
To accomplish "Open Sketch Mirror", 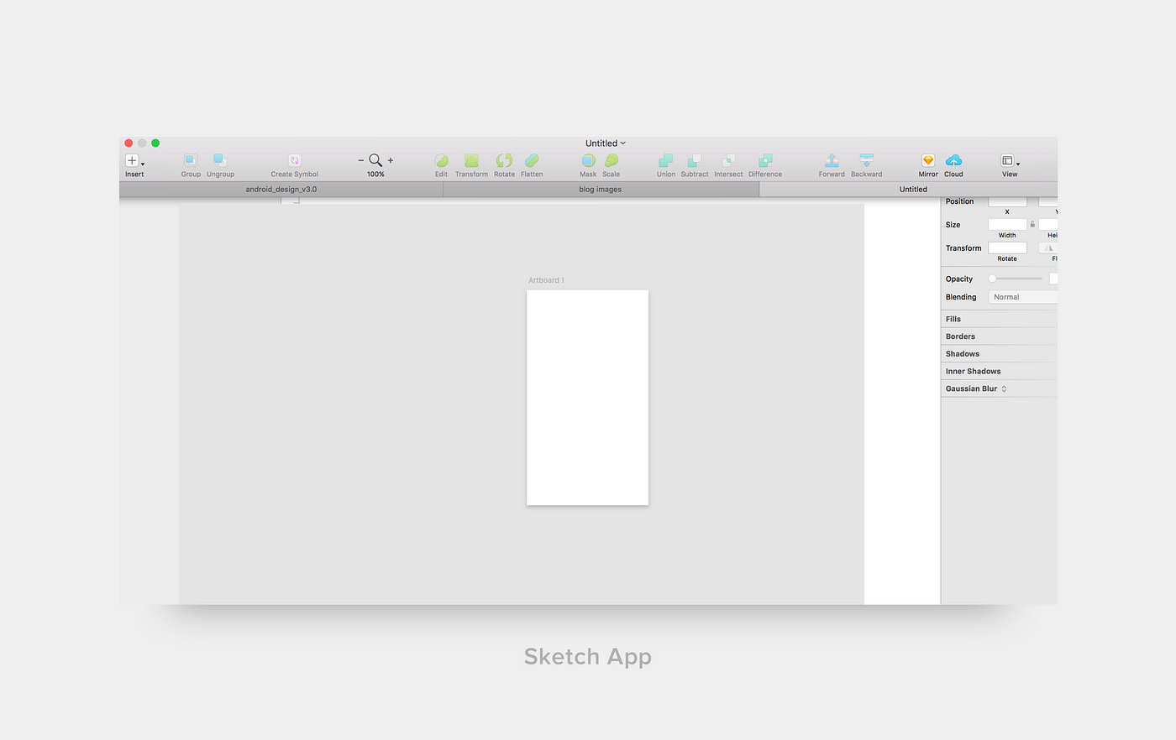I will 928,160.
